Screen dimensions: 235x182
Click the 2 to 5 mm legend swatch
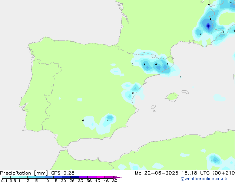32,177
